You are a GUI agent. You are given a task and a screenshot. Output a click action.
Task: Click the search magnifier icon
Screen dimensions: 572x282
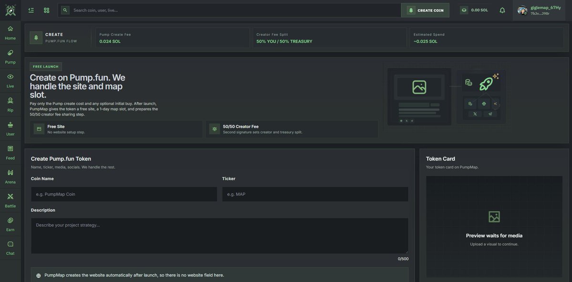point(65,10)
